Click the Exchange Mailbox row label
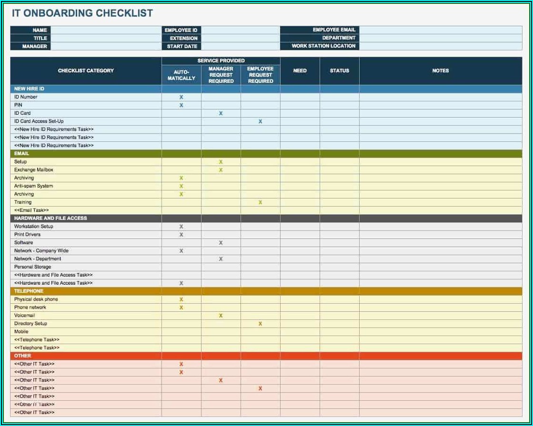The image size is (533, 426). pyautogui.click(x=34, y=170)
